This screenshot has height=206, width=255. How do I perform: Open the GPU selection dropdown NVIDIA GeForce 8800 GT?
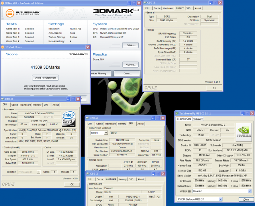[x=220, y=199]
